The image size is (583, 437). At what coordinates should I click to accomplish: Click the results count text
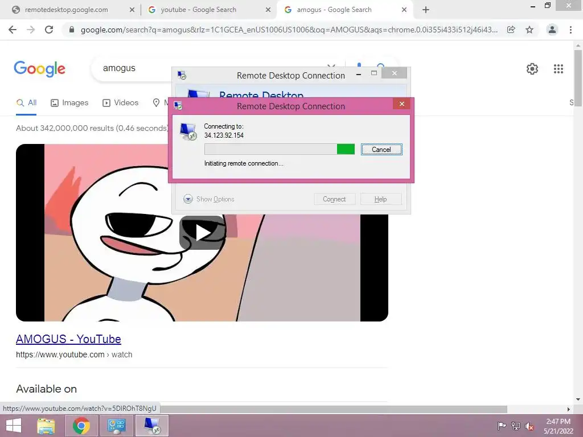pos(92,128)
